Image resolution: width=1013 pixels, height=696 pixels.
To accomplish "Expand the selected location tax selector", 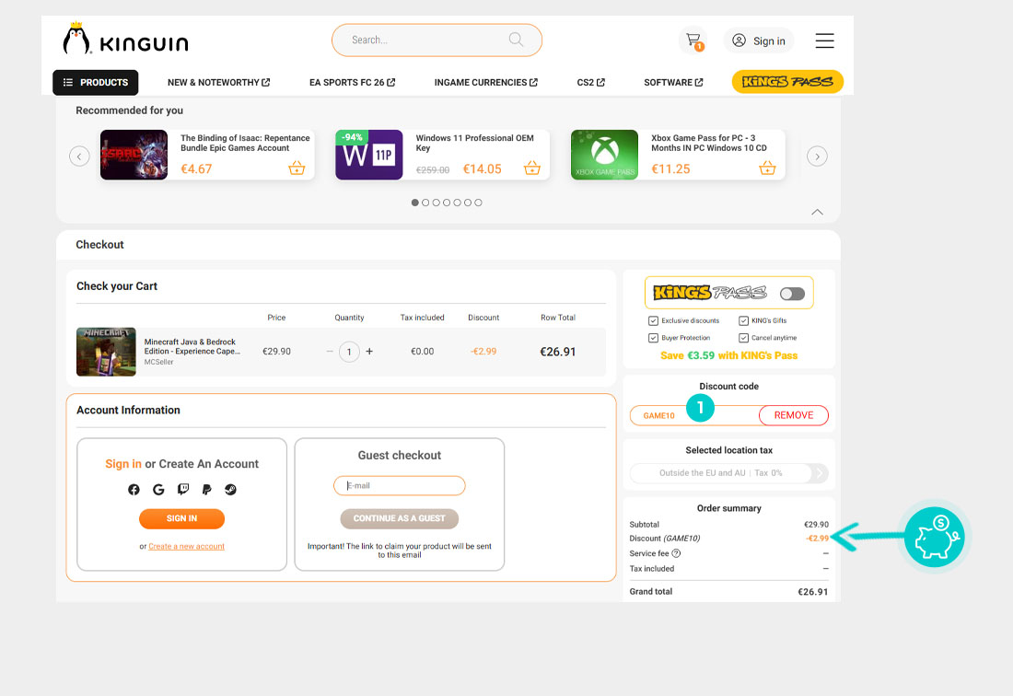I will pos(820,473).
